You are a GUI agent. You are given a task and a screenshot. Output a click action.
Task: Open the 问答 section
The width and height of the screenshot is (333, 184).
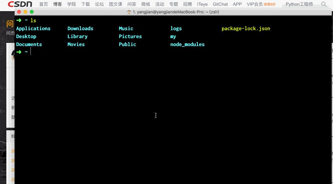pyautogui.click(x=132, y=4)
